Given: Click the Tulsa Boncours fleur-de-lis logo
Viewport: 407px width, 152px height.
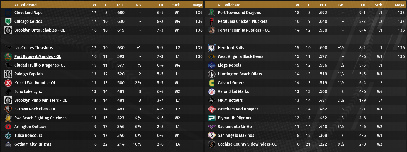Looking at the screenshot, I should [8, 136].
